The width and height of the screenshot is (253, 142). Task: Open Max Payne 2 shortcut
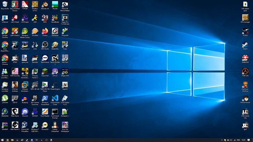point(15,126)
